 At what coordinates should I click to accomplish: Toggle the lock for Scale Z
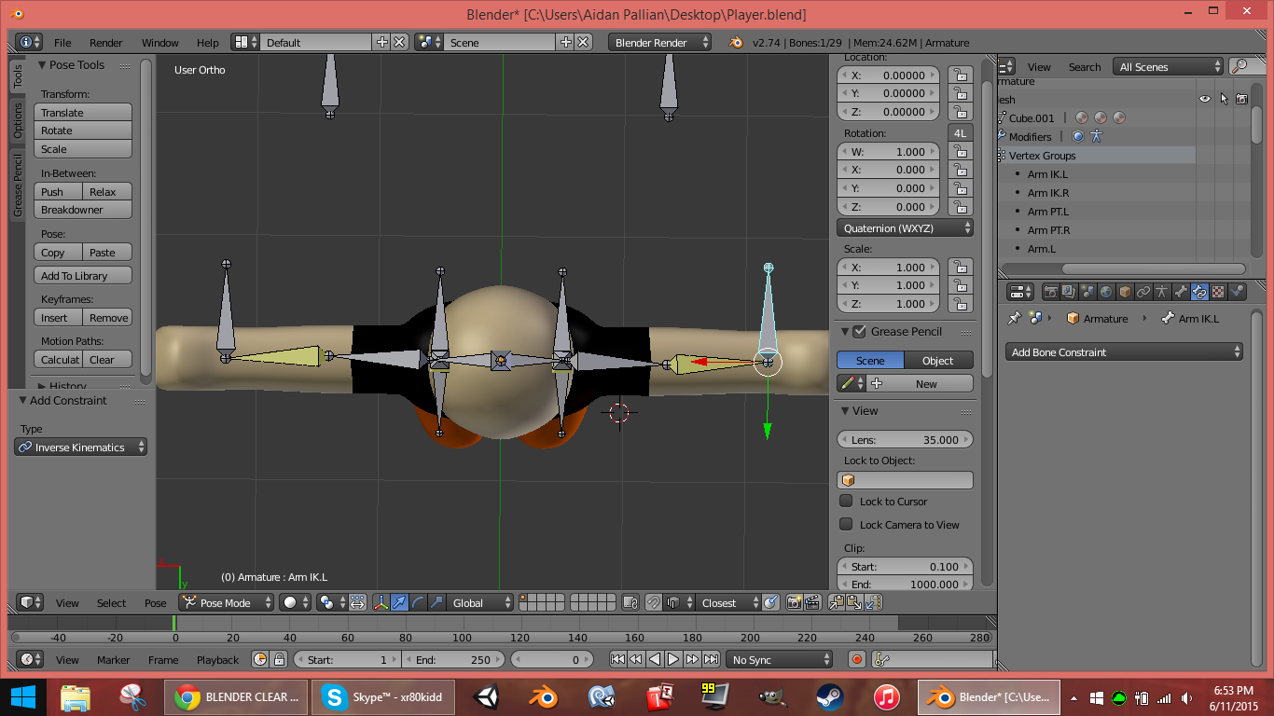pyautogui.click(x=960, y=304)
